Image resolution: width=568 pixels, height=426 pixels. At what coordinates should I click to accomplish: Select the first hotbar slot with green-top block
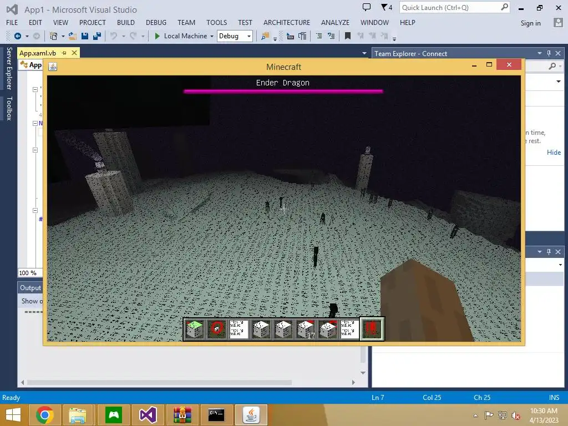point(195,329)
